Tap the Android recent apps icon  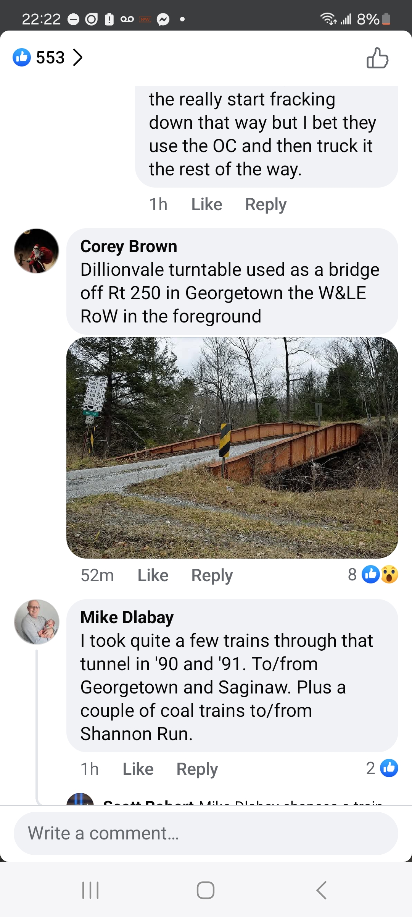[x=91, y=890]
